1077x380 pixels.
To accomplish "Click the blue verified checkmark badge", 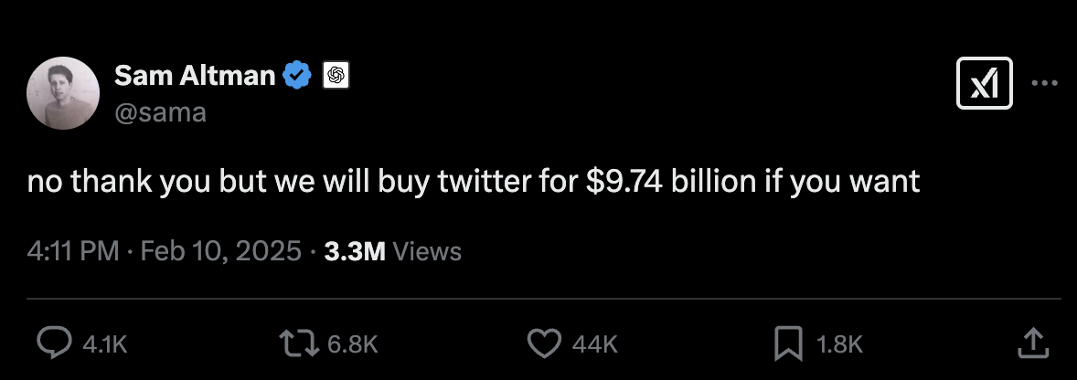I will (x=299, y=76).
